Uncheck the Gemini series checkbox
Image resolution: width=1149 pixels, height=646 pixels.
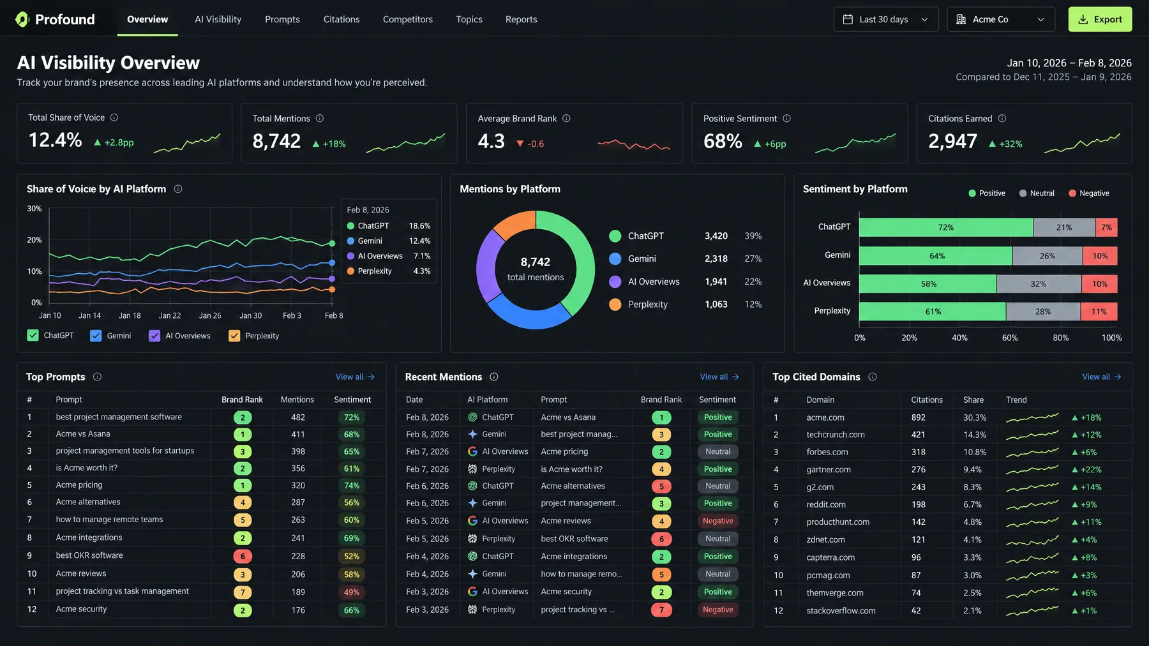(96, 336)
